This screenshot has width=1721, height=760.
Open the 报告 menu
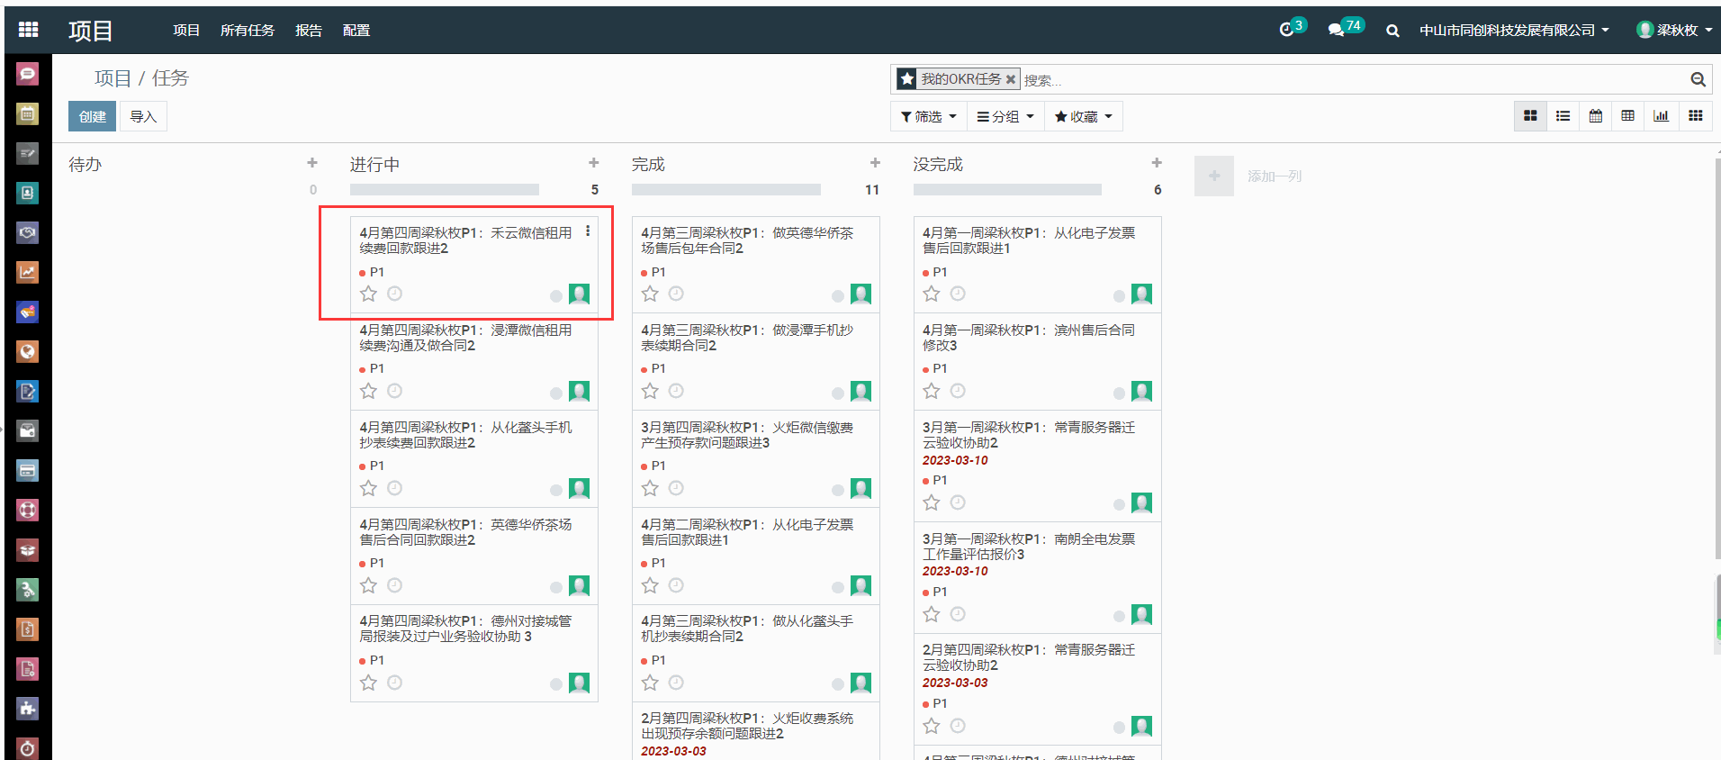point(308,31)
